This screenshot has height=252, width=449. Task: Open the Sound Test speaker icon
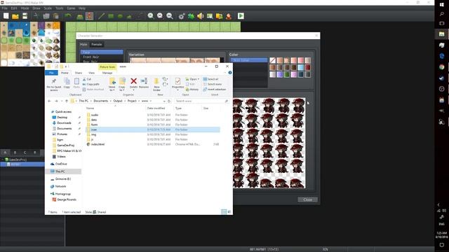point(201,16)
